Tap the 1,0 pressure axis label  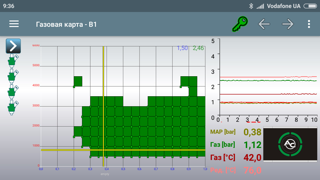pos(205,169)
